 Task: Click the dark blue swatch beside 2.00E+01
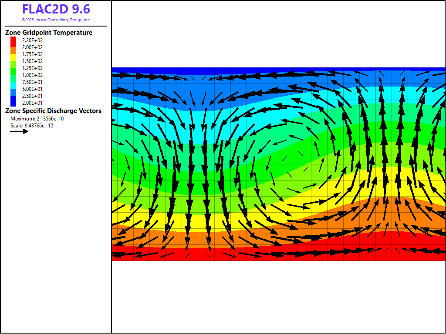point(14,103)
